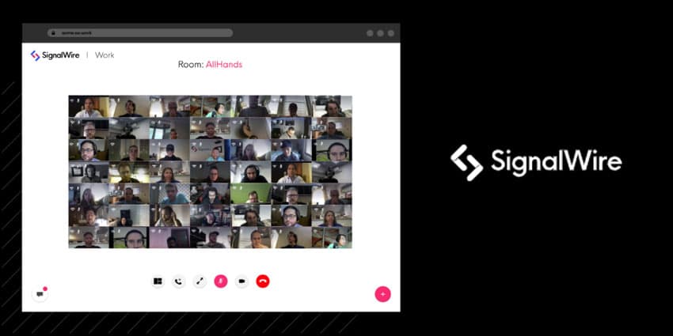
Task: Click the Work label beside the logo
Action: (105, 55)
